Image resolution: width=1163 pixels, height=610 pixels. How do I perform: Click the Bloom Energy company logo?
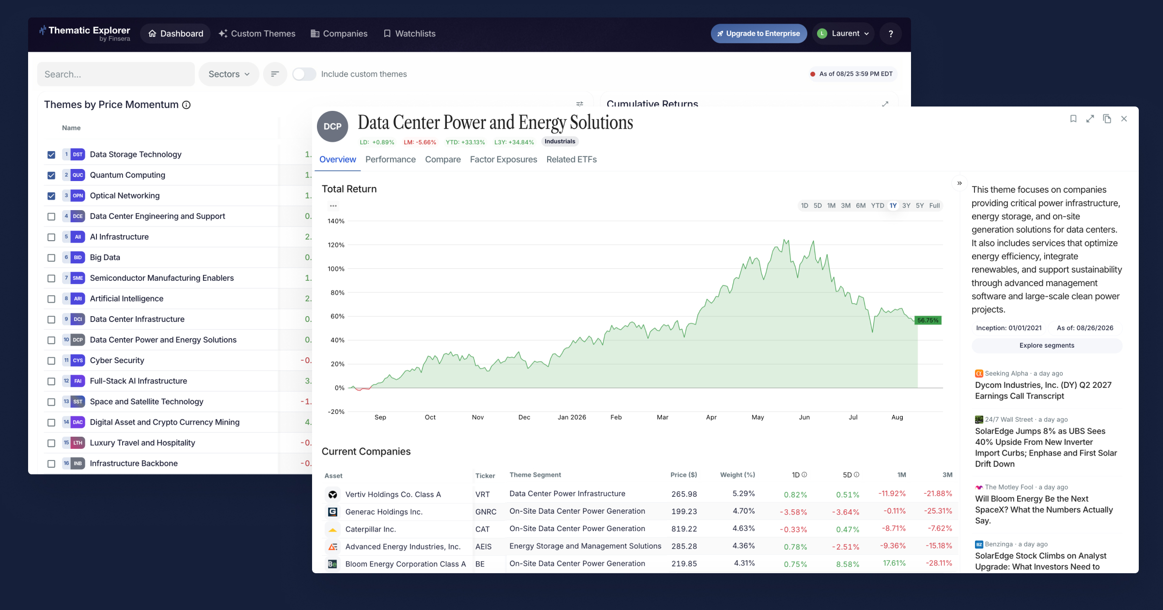[x=332, y=564]
